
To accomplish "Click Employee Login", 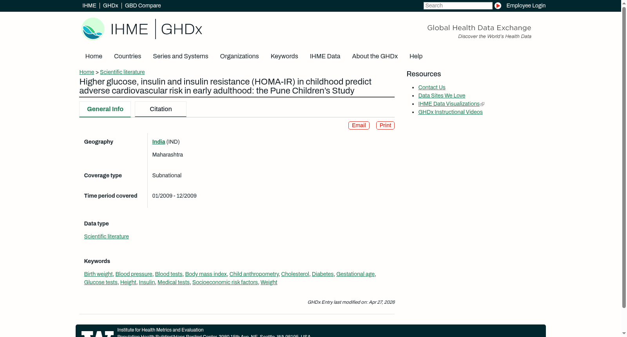I will [x=526, y=5].
